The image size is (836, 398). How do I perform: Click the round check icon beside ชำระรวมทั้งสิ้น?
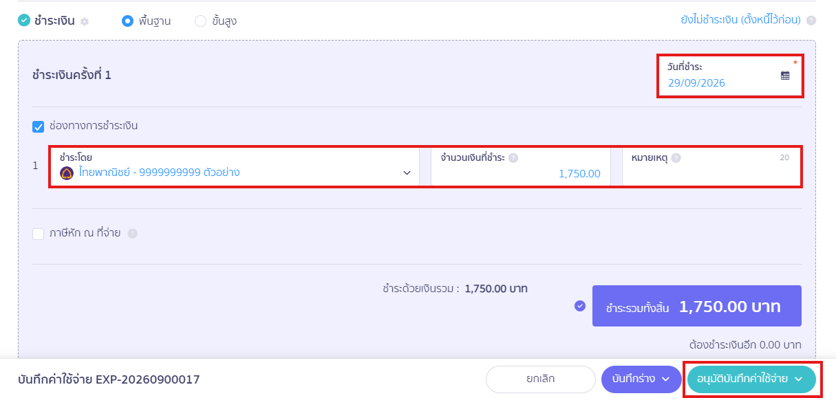click(580, 306)
